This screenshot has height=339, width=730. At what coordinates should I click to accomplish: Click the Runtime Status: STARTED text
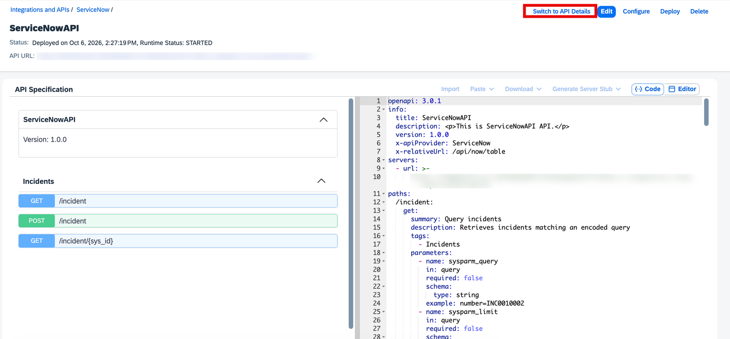pos(175,43)
